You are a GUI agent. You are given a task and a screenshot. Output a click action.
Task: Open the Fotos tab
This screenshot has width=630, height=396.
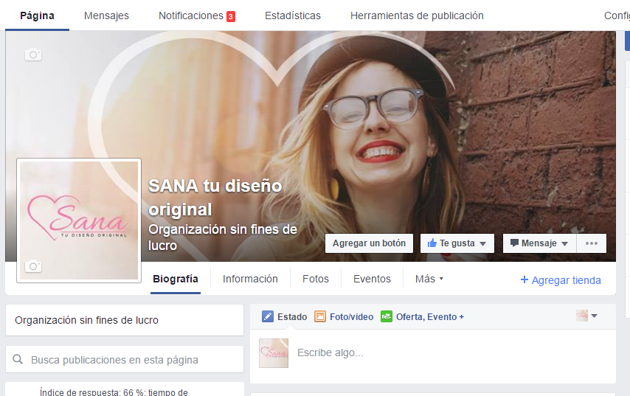[x=316, y=279]
